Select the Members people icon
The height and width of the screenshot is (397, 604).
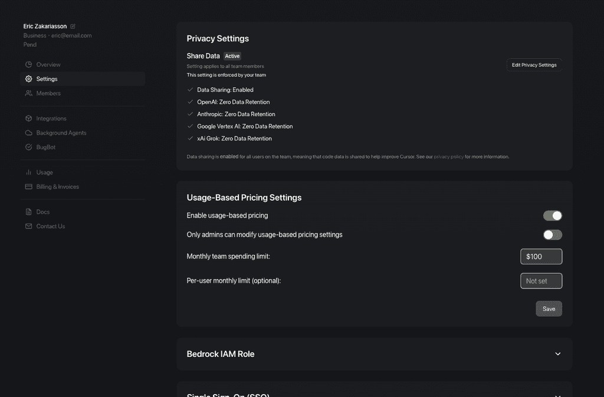tap(28, 93)
